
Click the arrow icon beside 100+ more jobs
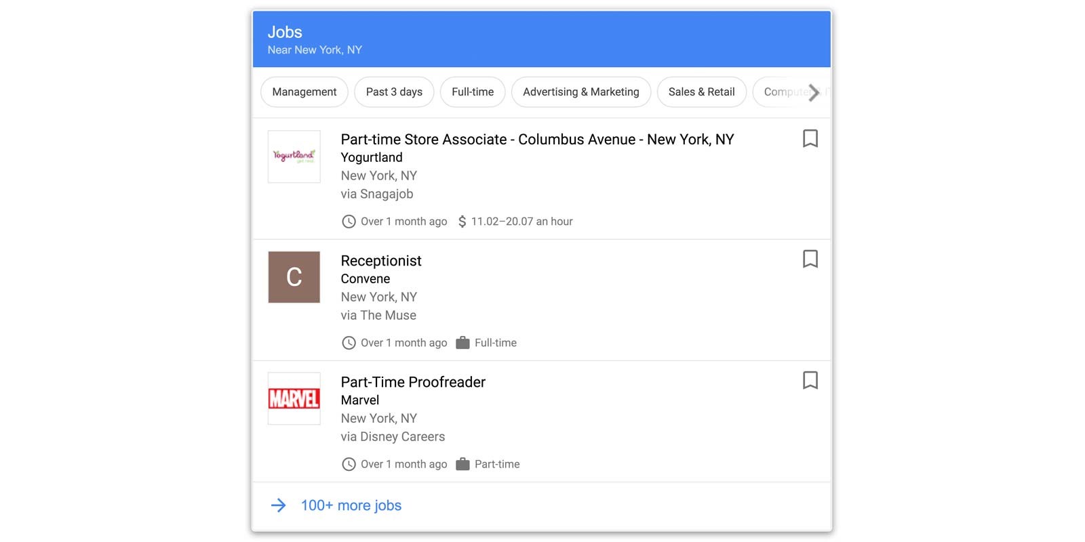coord(279,505)
